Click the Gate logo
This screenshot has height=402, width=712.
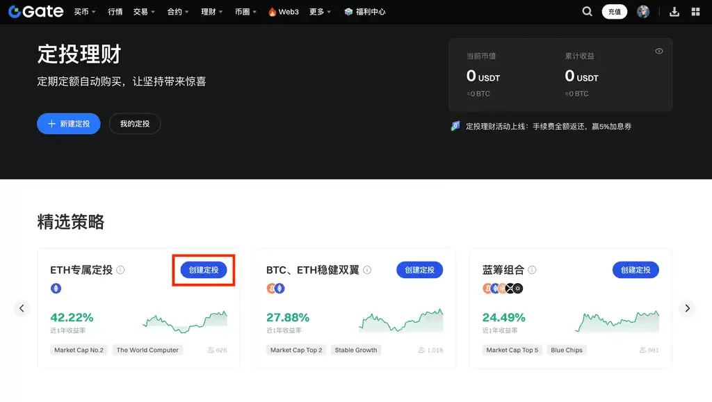(x=35, y=11)
